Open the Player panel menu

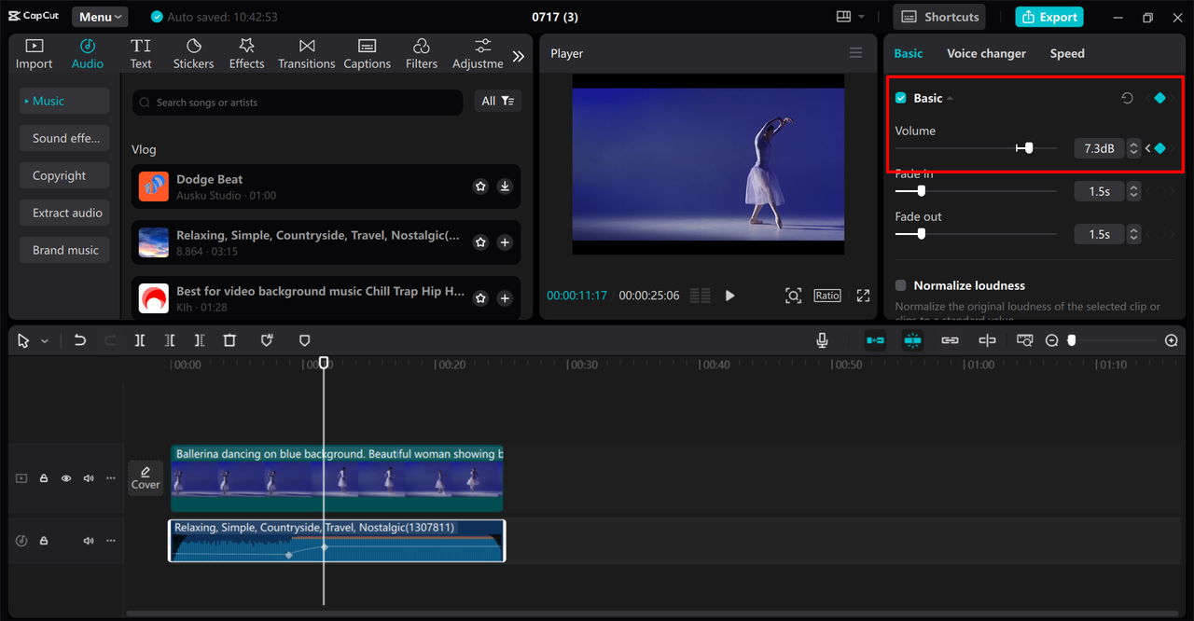[855, 53]
